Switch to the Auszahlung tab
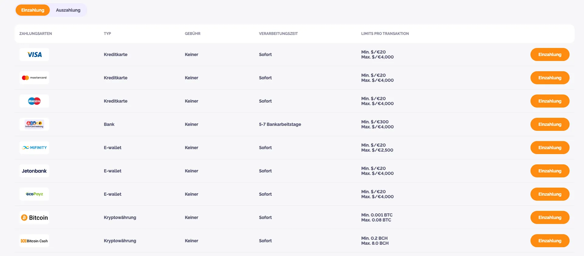This screenshot has height=256, width=584. point(68,10)
